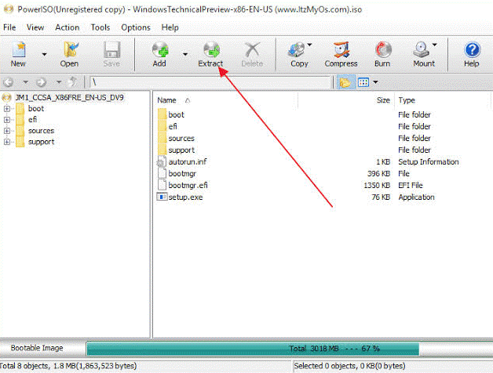Select the boot folder in tree pane
This screenshot has width=493, height=373.
pos(36,109)
